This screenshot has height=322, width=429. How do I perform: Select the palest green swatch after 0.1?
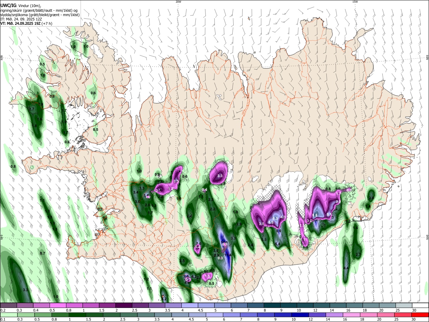(8, 315)
